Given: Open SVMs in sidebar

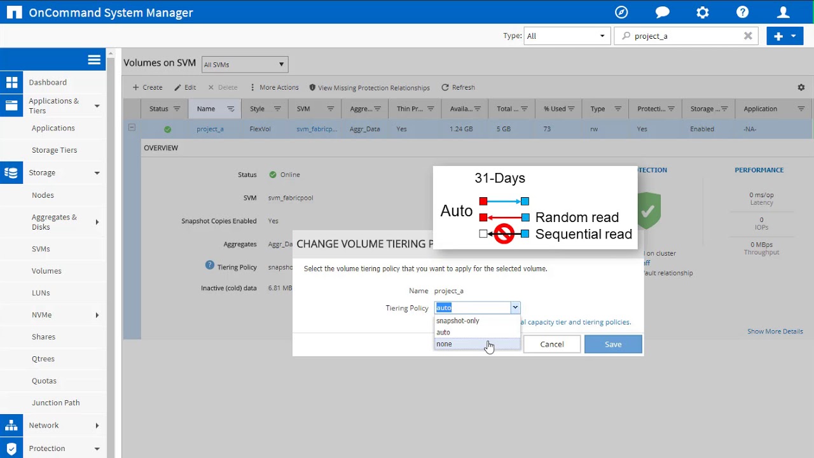Looking at the screenshot, I should coord(41,249).
